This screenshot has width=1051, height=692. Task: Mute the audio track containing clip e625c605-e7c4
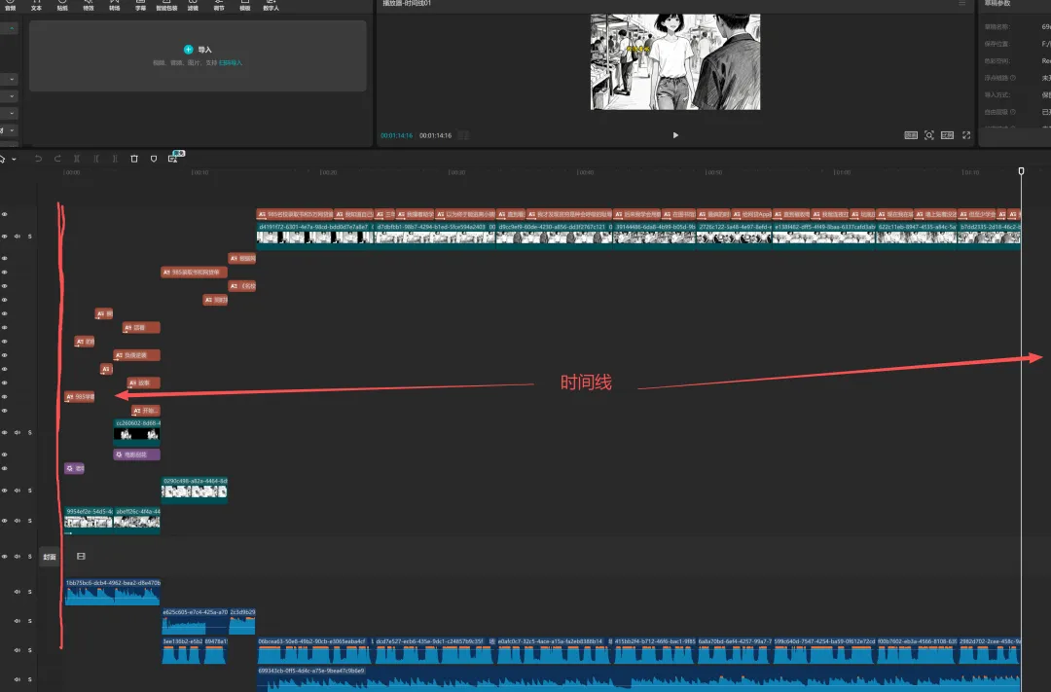coord(18,621)
